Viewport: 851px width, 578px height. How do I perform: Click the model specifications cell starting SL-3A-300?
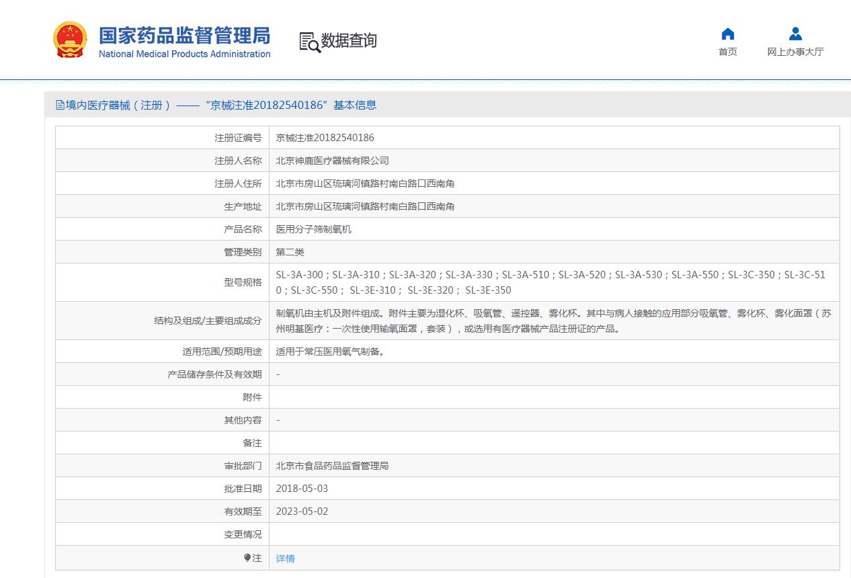click(550, 282)
